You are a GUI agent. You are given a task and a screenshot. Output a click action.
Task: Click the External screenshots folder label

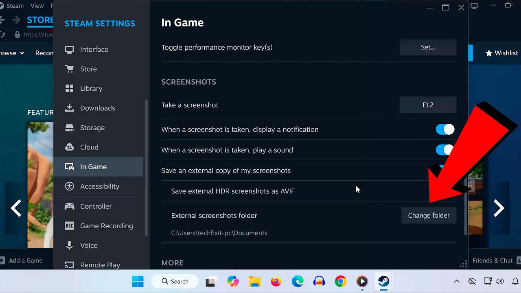tap(214, 215)
